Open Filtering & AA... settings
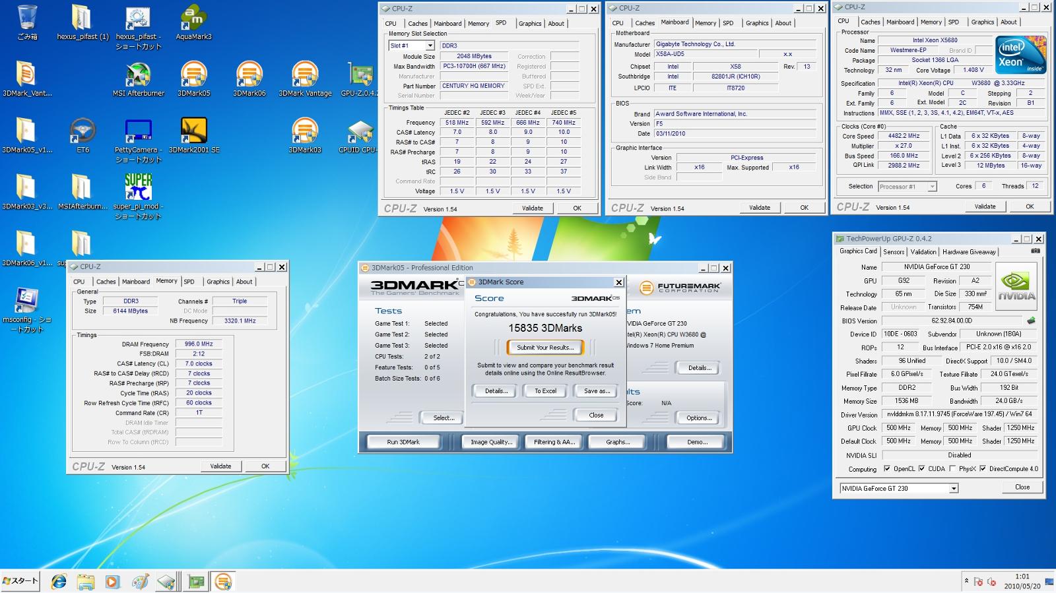The height and width of the screenshot is (593, 1056). pyautogui.click(x=554, y=442)
